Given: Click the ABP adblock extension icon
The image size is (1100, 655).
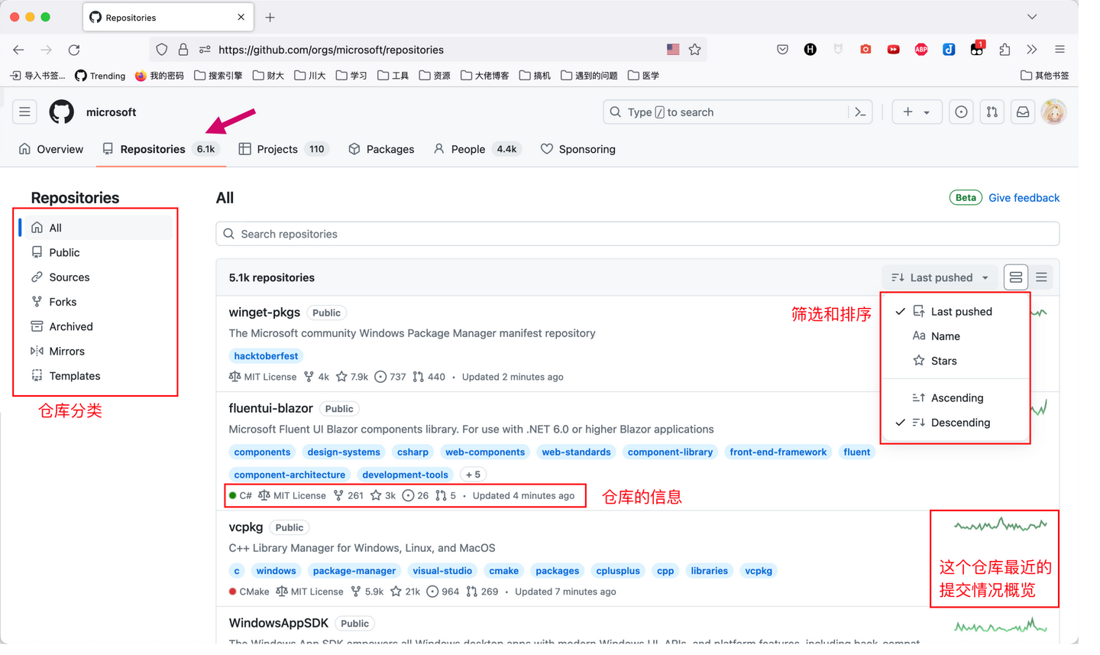Looking at the screenshot, I should click(x=921, y=50).
